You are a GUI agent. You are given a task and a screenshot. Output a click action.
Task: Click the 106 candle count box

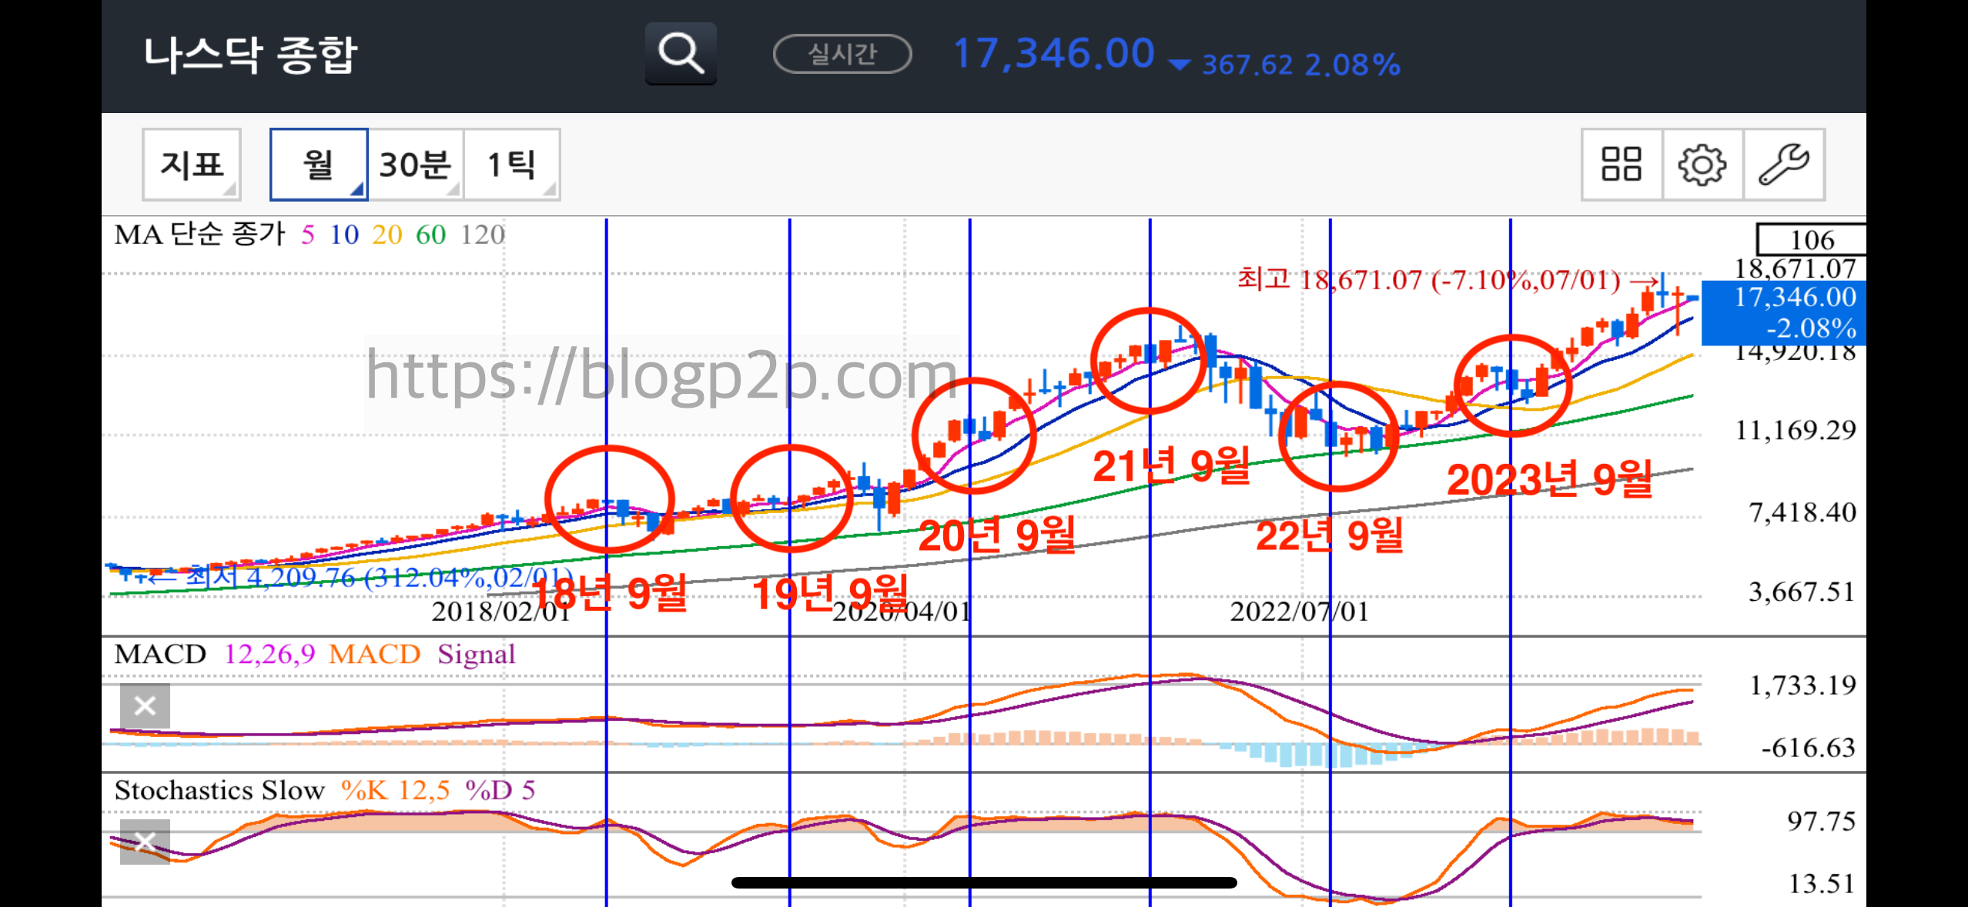pos(1811,240)
